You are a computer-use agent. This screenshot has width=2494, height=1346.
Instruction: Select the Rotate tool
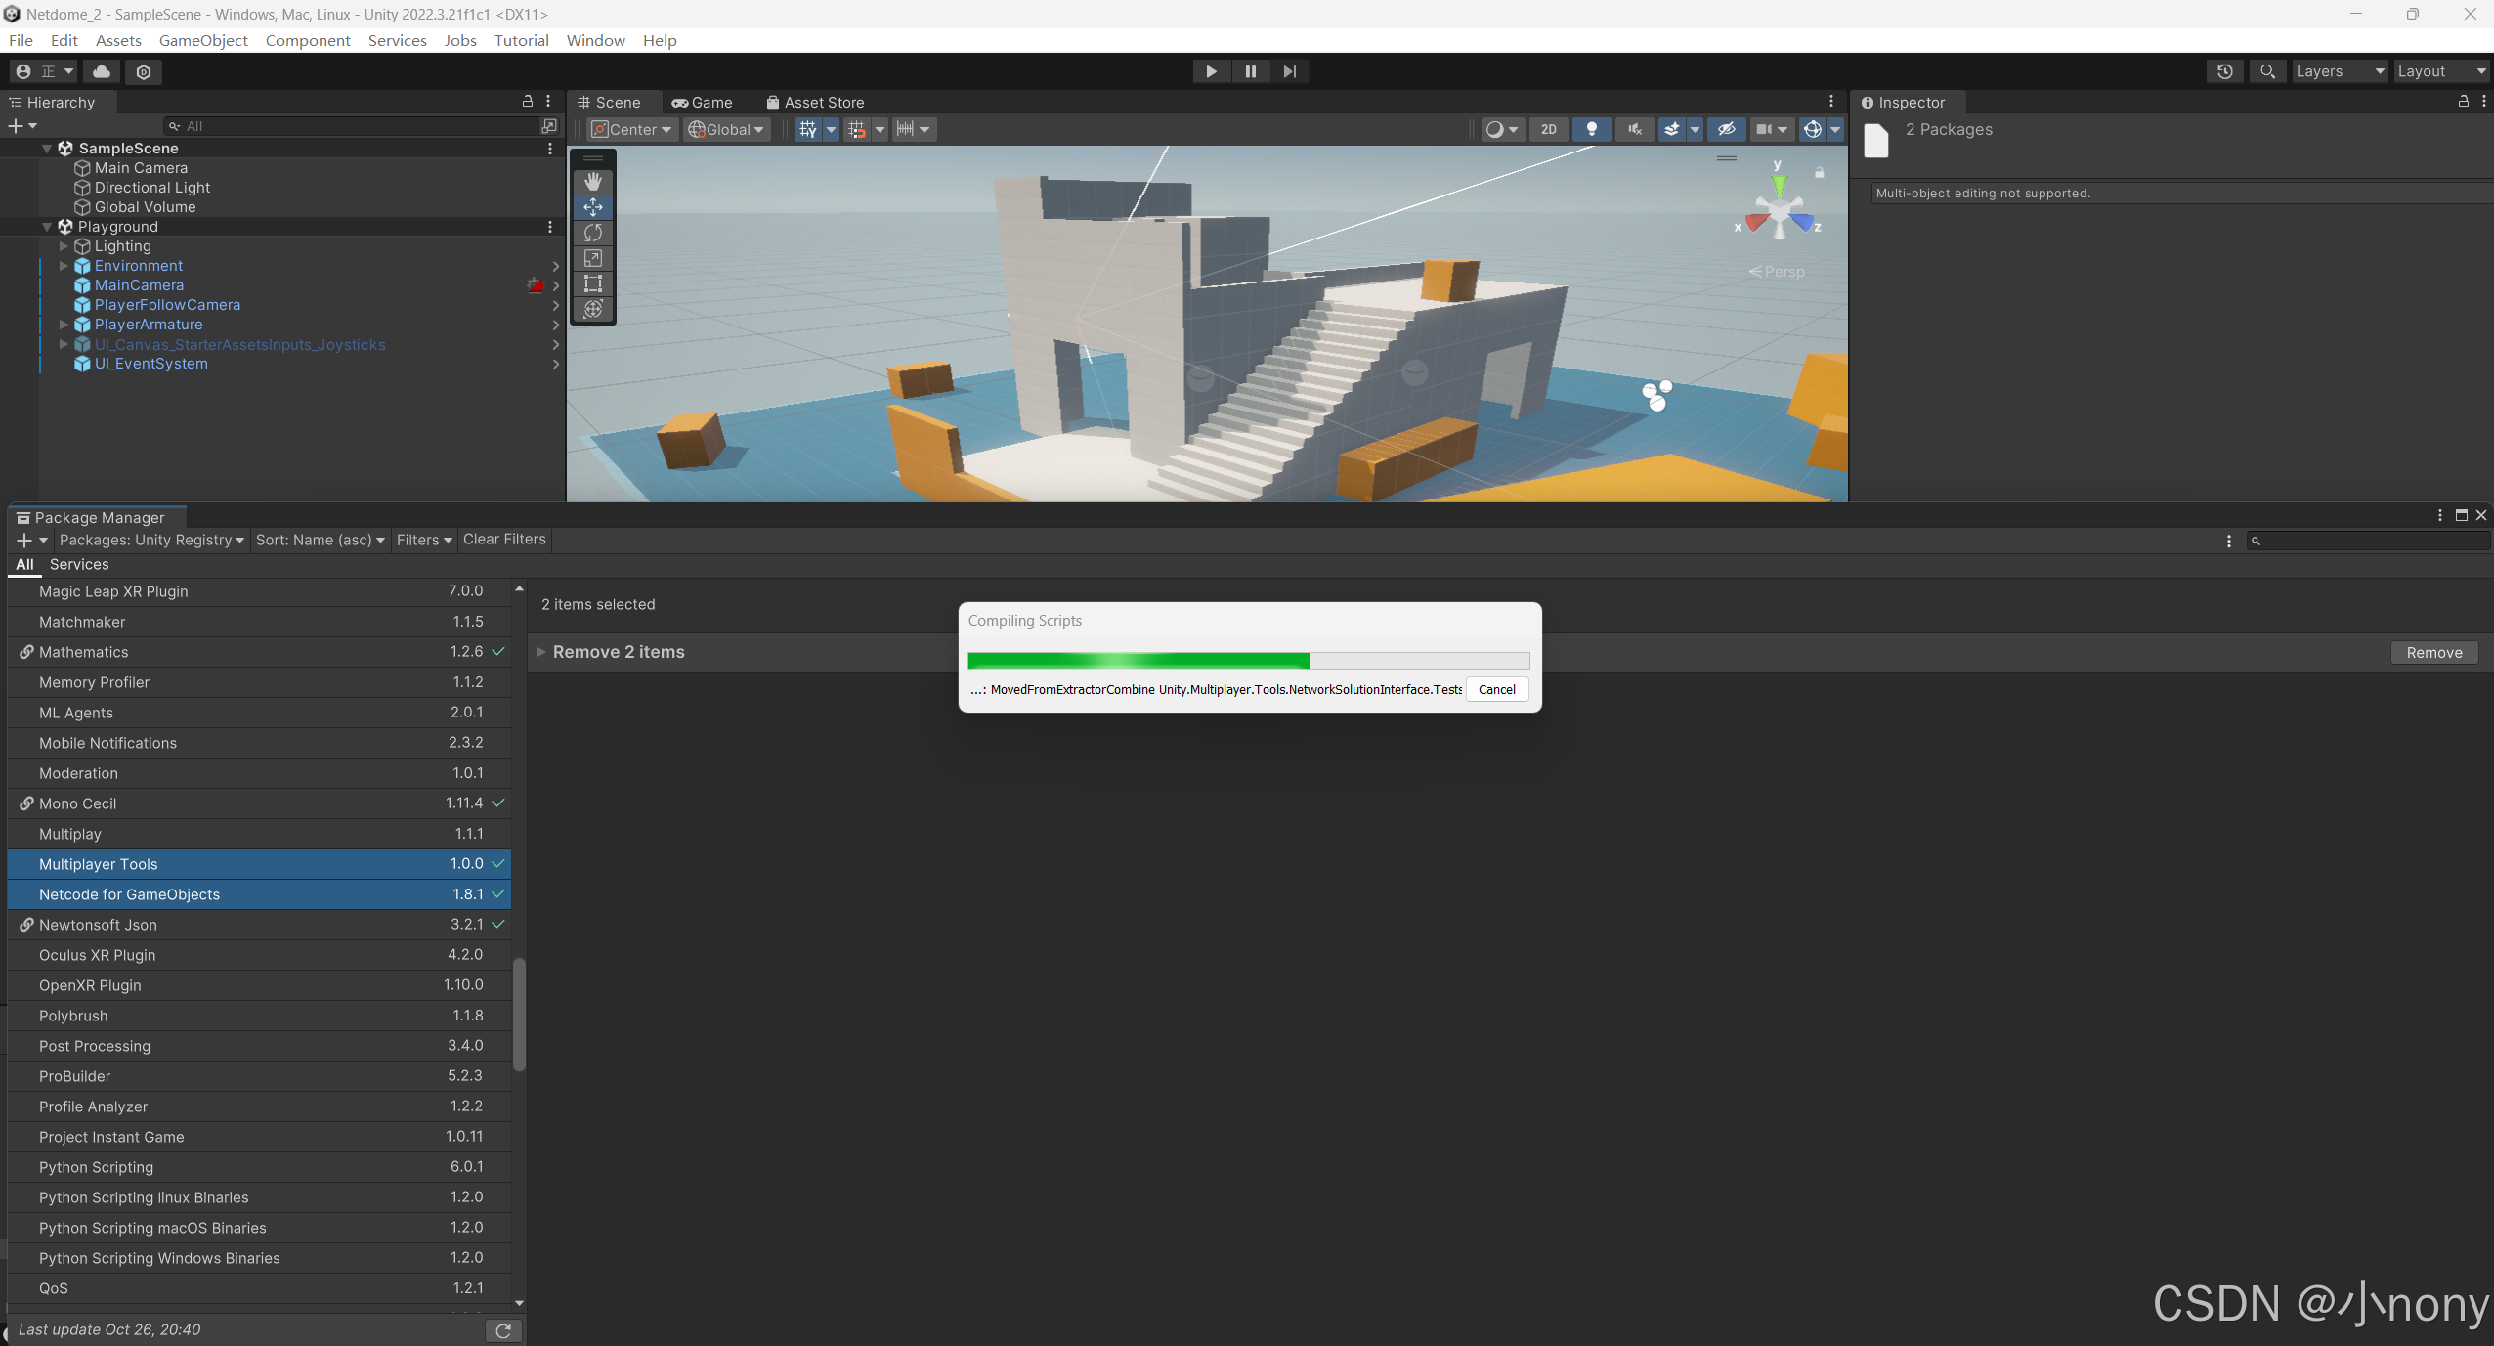click(593, 233)
